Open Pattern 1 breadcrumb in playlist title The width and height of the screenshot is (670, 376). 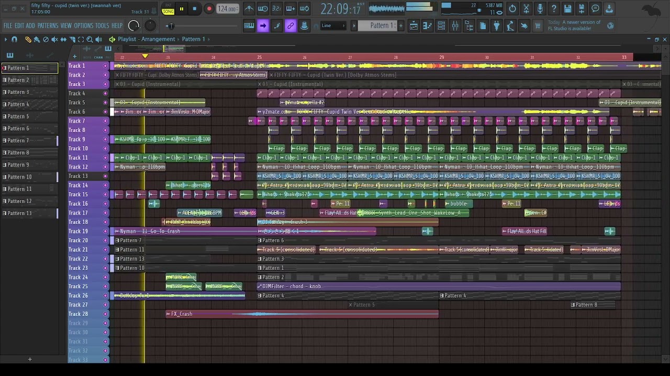tap(193, 39)
